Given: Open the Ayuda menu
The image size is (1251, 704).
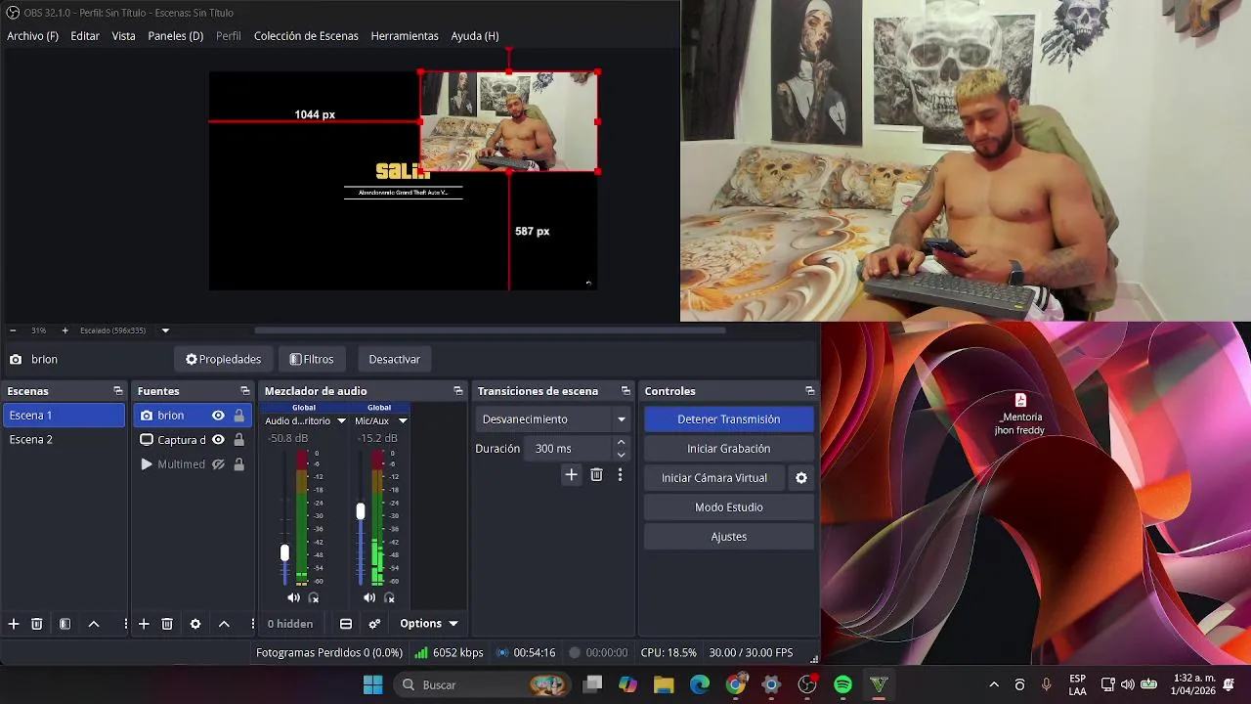Looking at the screenshot, I should 475,36.
